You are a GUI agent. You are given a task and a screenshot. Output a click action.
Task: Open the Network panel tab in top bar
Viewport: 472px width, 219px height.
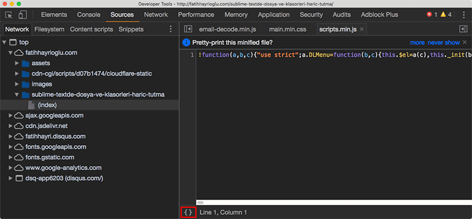156,15
